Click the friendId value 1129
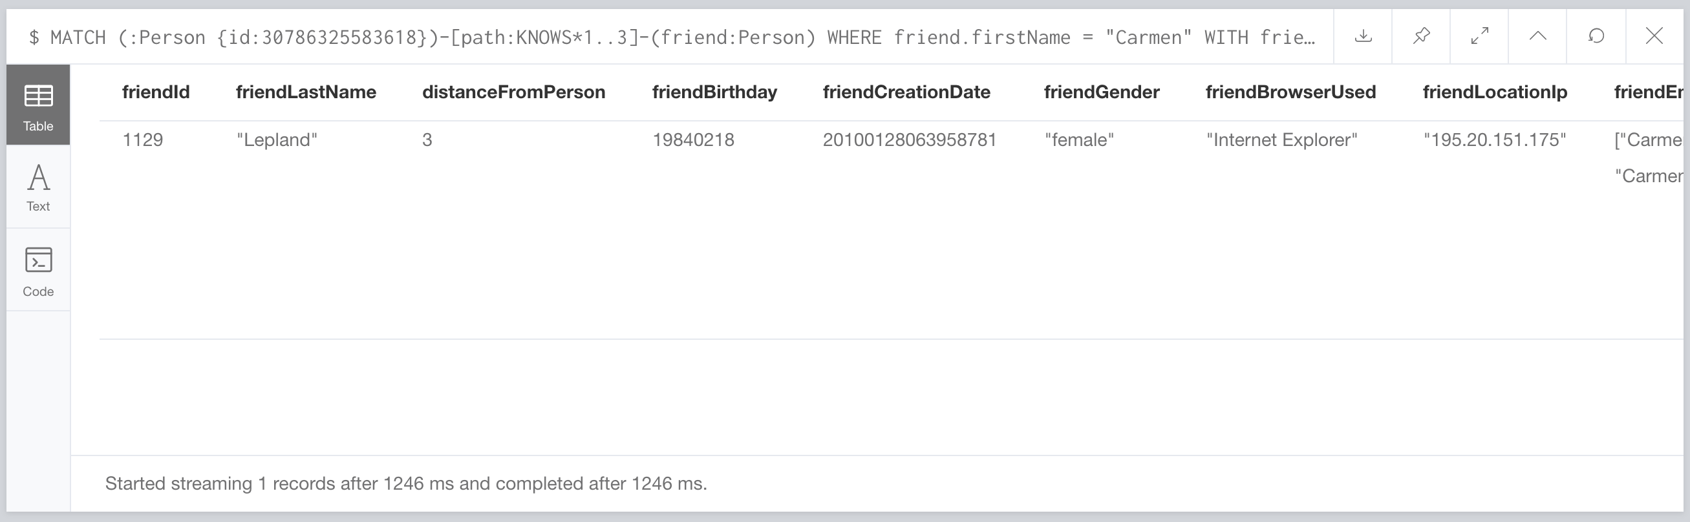The height and width of the screenshot is (522, 1690). tap(142, 140)
